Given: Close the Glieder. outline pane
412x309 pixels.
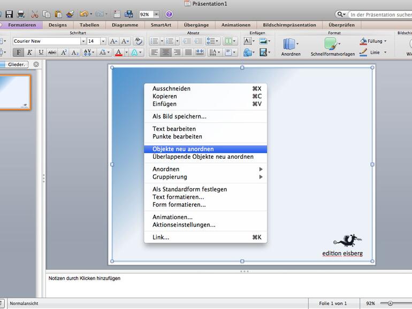Looking at the screenshot, I should 36,64.
